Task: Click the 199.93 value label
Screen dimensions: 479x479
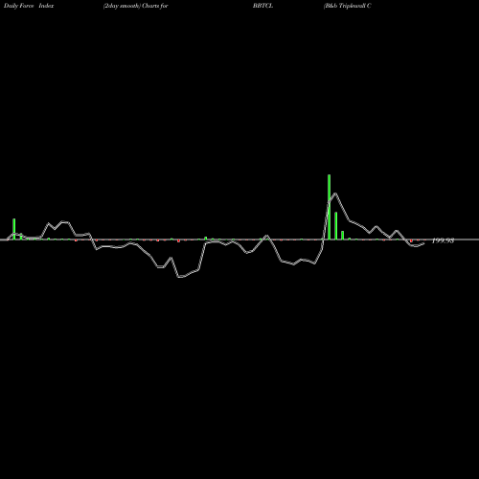Action: [443, 240]
